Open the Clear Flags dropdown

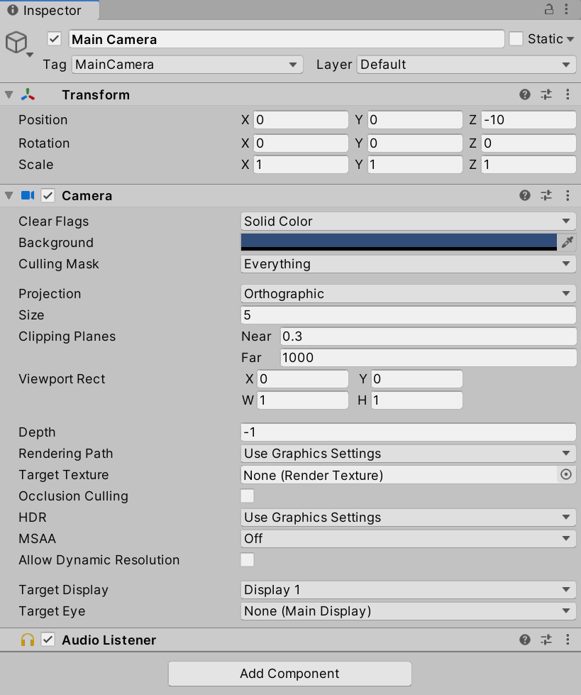pyautogui.click(x=408, y=221)
